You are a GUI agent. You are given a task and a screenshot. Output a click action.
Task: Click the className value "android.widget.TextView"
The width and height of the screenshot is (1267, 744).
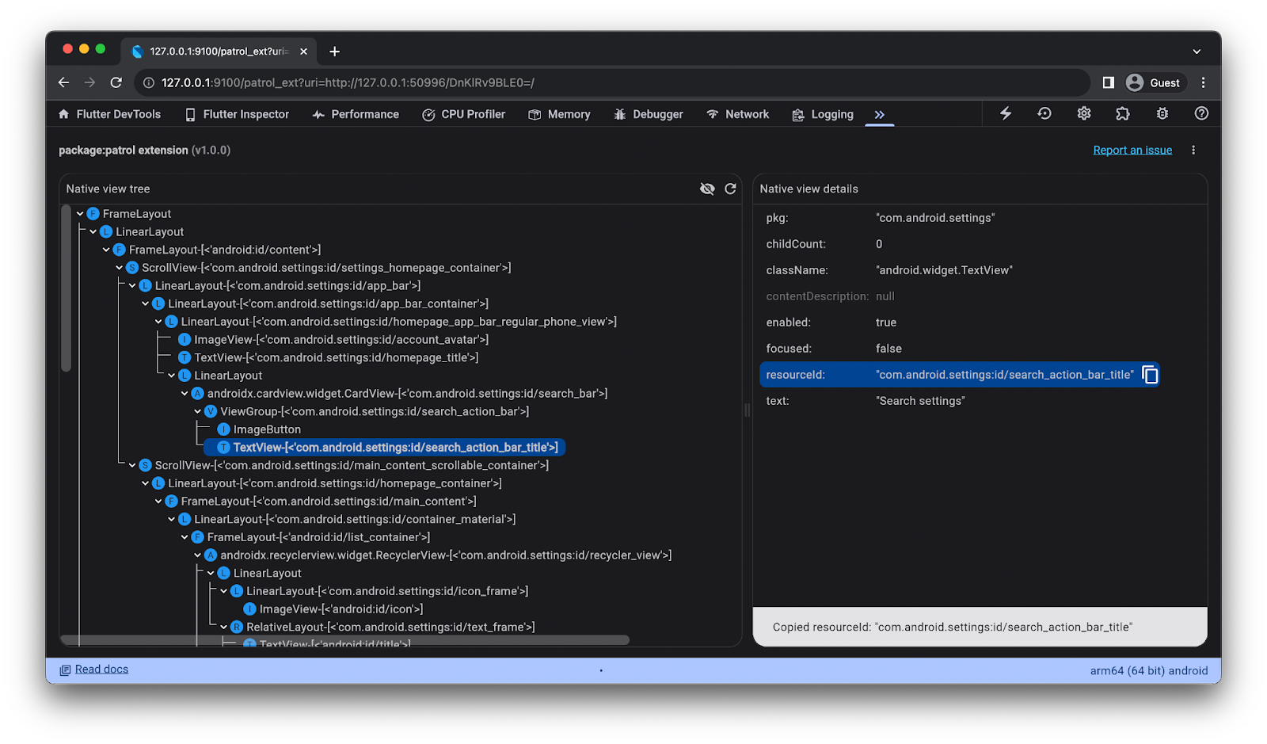[944, 270]
